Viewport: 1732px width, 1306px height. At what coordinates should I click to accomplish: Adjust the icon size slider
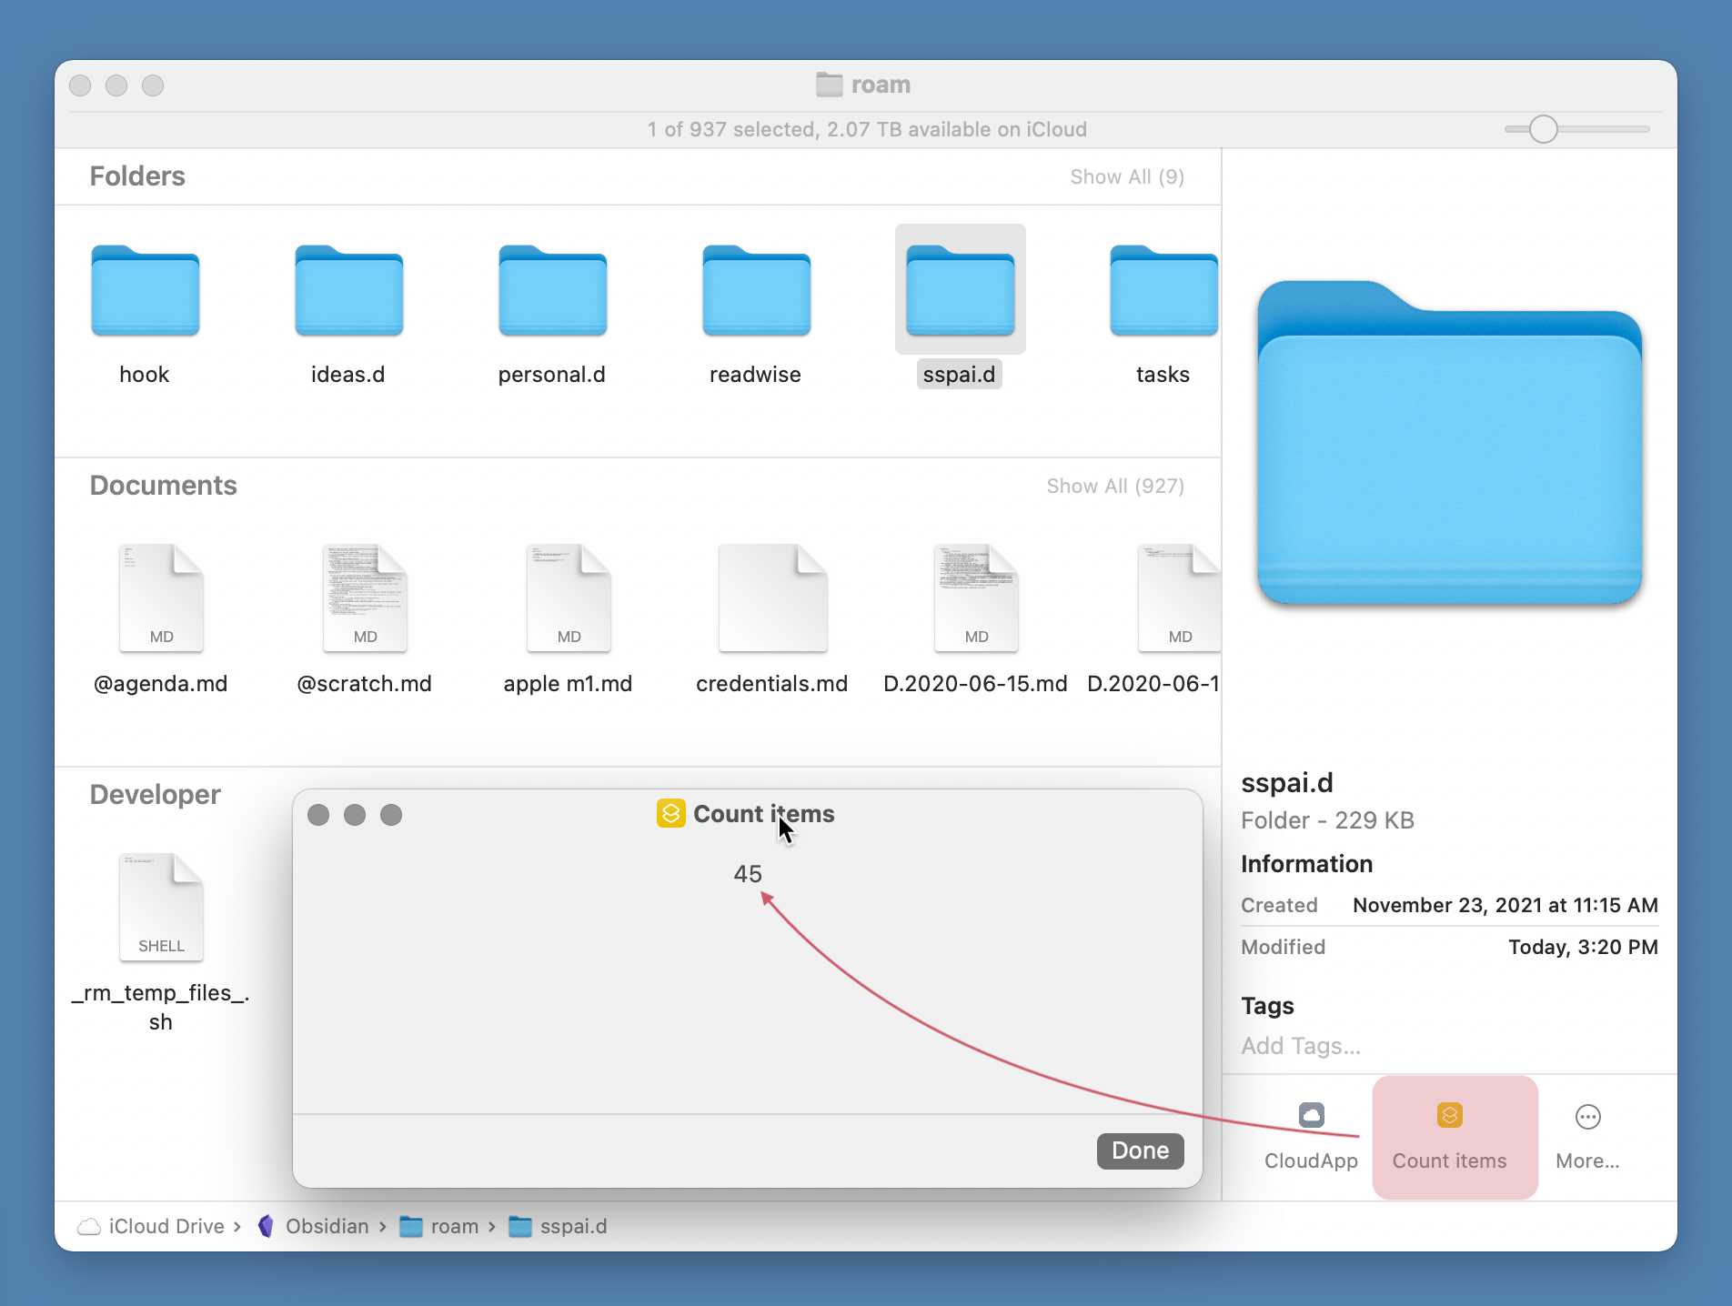point(1543,129)
